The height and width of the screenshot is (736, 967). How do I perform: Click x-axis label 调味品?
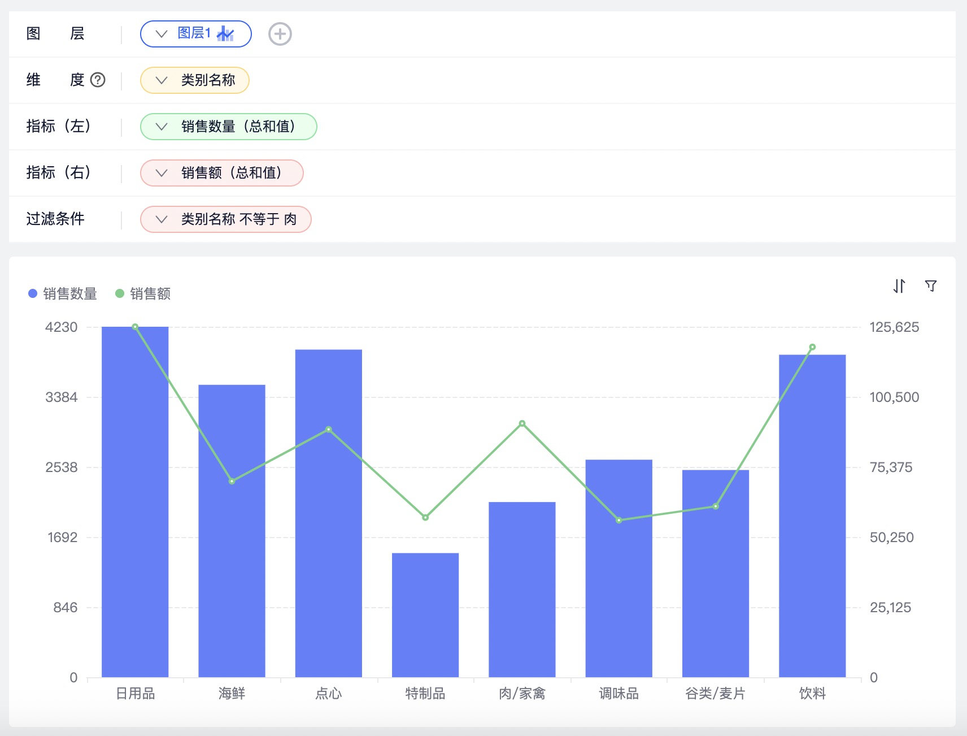pos(619,694)
